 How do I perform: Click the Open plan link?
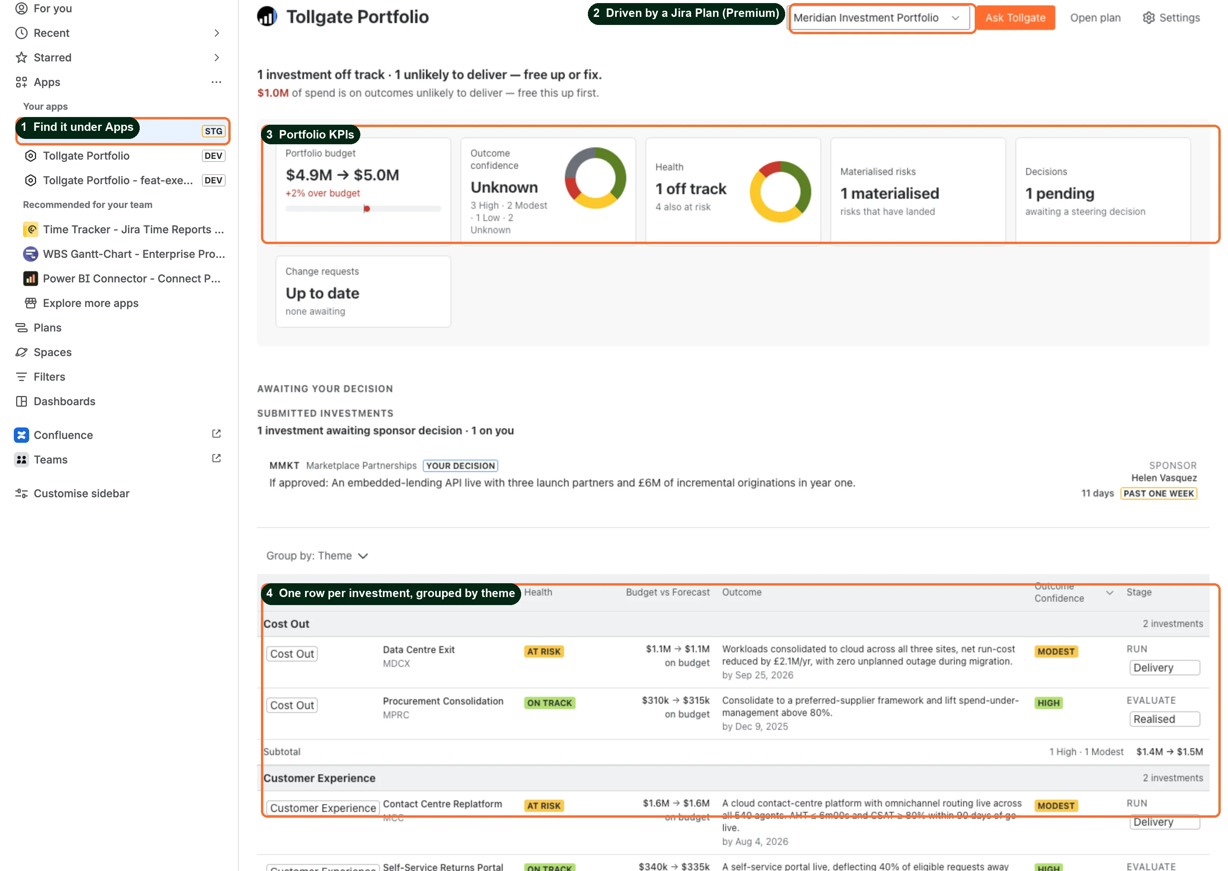pyautogui.click(x=1095, y=18)
